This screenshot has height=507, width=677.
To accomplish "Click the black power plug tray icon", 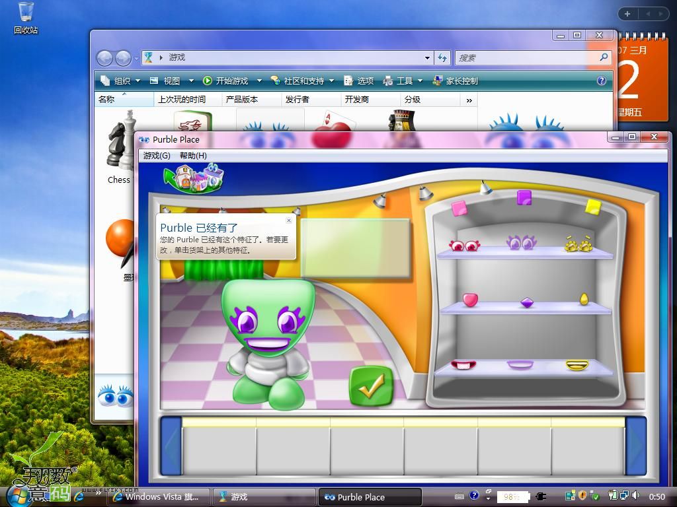I will pos(541,496).
